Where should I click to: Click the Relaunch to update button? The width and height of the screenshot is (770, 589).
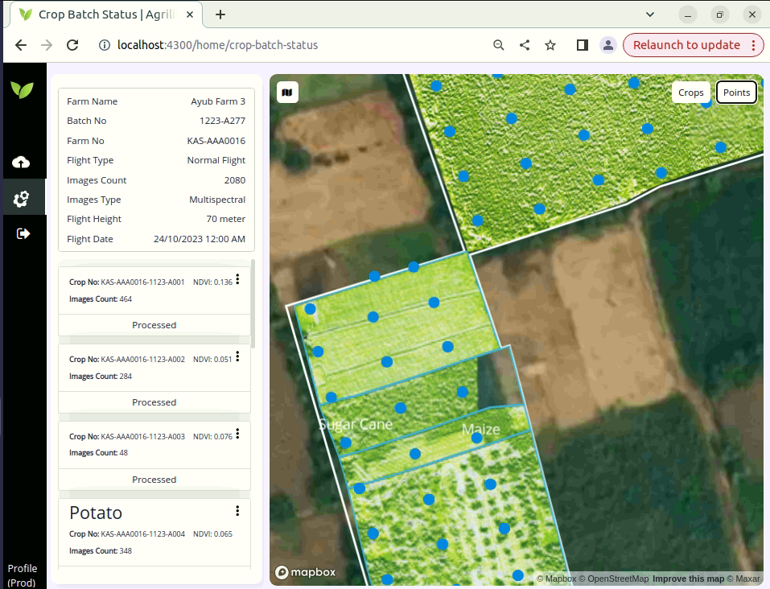coord(686,45)
